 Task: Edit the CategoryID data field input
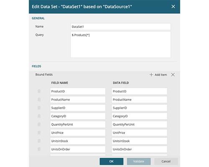[140, 116]
